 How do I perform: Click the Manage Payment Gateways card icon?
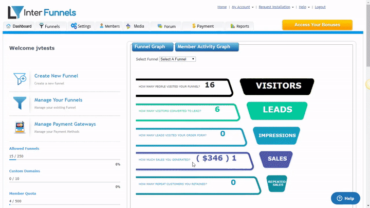point(20,127)
